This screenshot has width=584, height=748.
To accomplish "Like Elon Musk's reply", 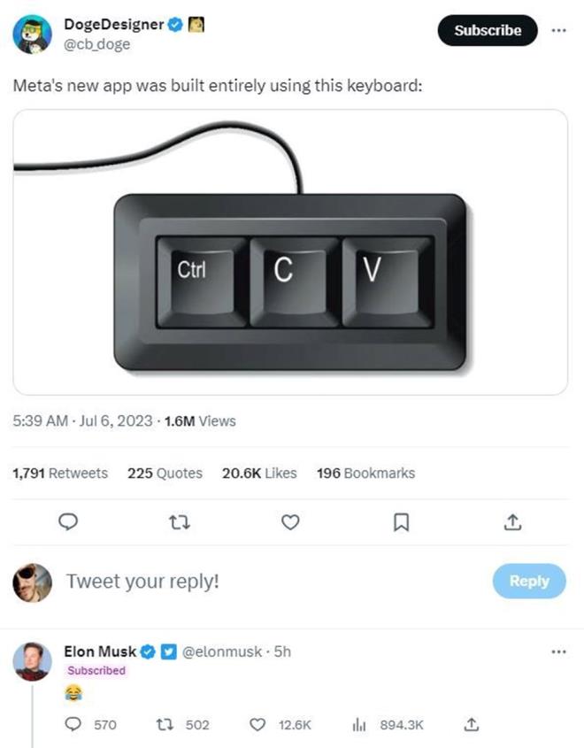I will click(258, 724).
